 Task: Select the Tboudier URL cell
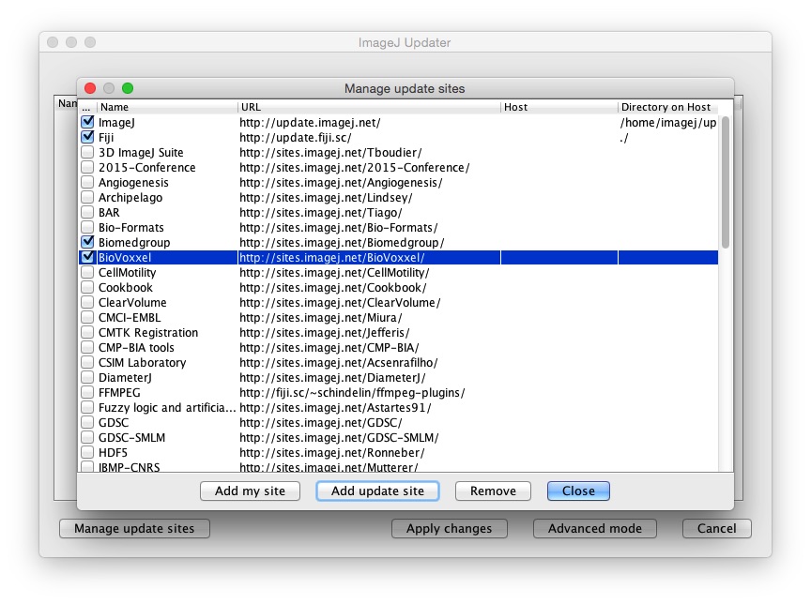click(369, 153)
